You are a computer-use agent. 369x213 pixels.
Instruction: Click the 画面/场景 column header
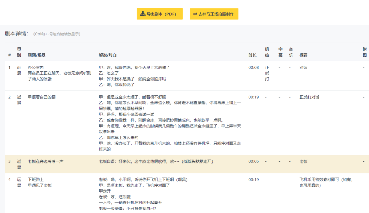pyautogui.click(x=37, y=55)
